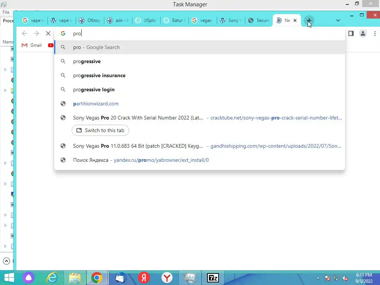Switch to the 'ads -' tab
The height and width of the screenshot is (285, 380).
click(118, 21)
